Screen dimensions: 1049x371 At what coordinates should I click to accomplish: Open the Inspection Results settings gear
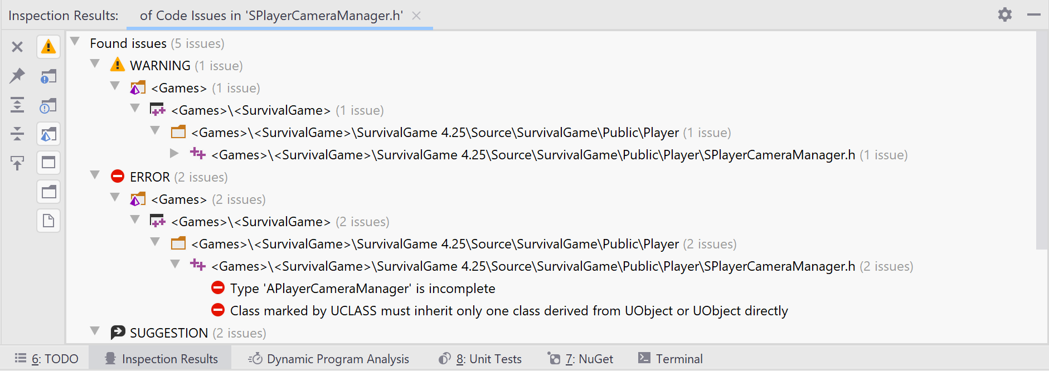[1005, 15]
